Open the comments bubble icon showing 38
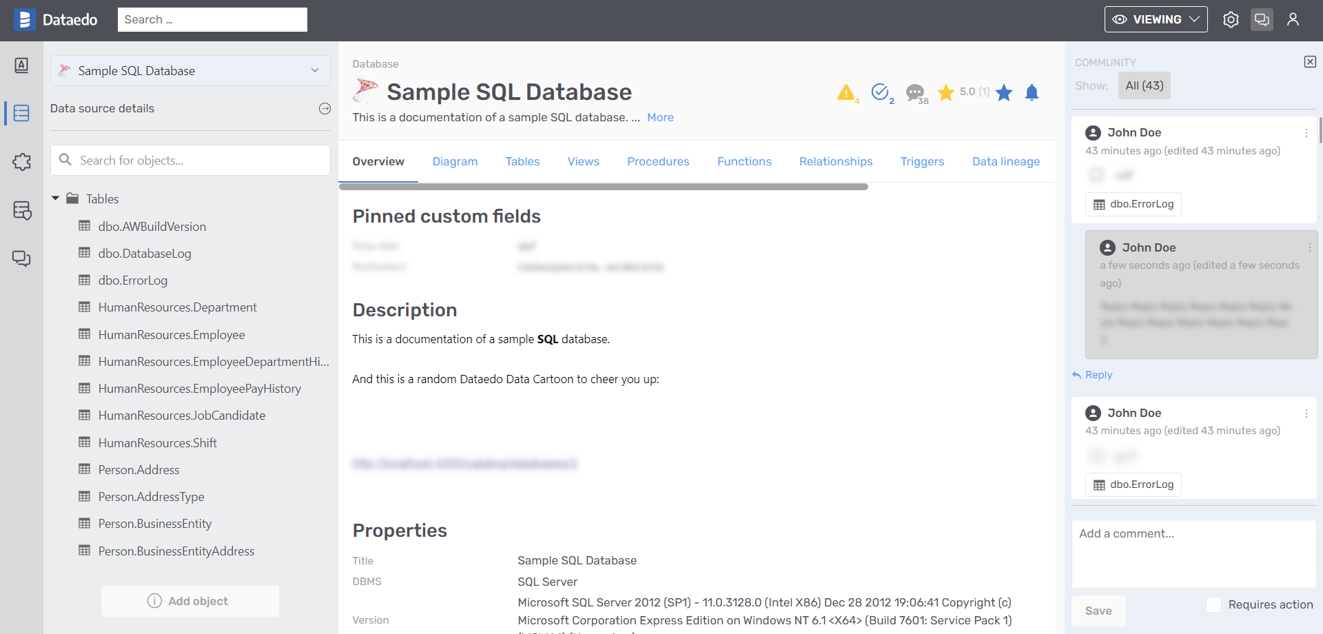1323x634 pixels. pyautogui.click(x=915, y=92)
